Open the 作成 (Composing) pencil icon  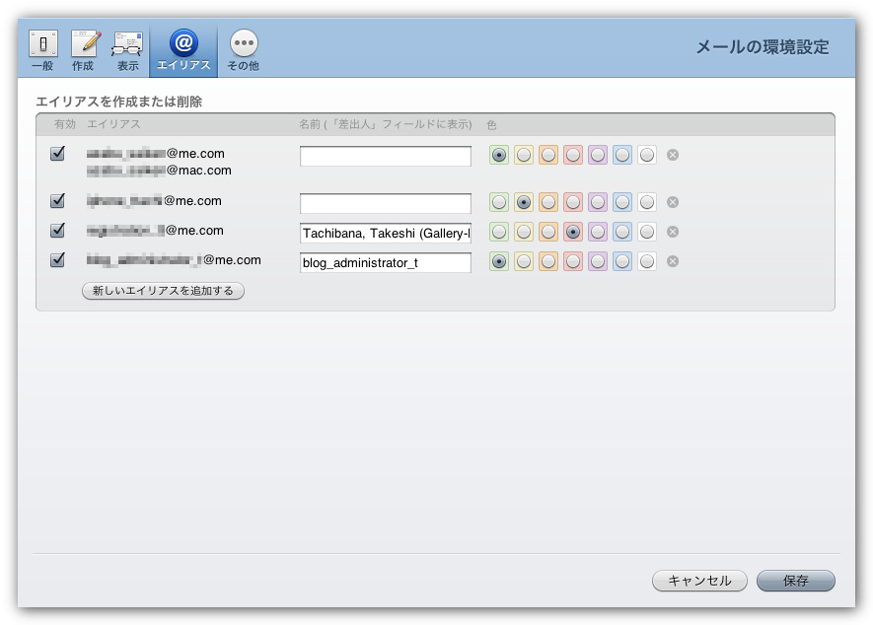84,49
